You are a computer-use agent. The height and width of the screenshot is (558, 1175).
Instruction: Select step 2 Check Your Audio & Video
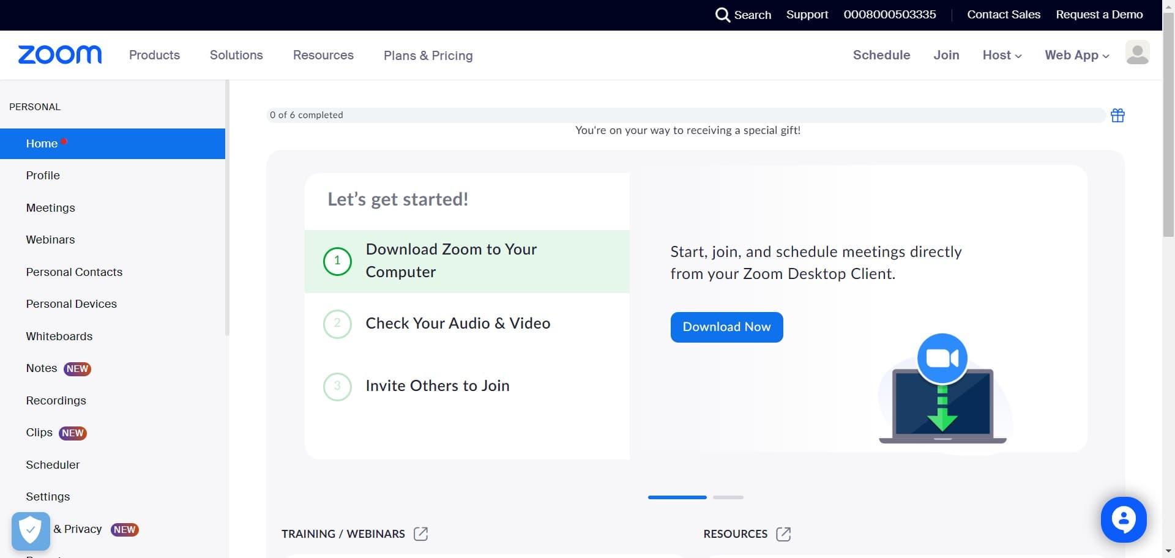(457, 324)
